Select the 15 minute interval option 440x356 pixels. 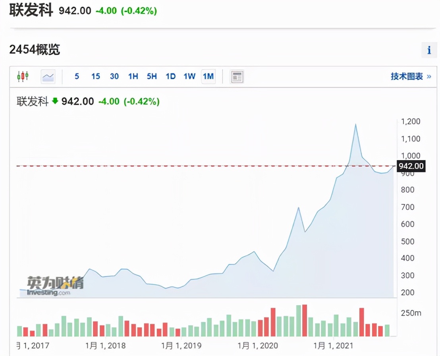point(95,76)
